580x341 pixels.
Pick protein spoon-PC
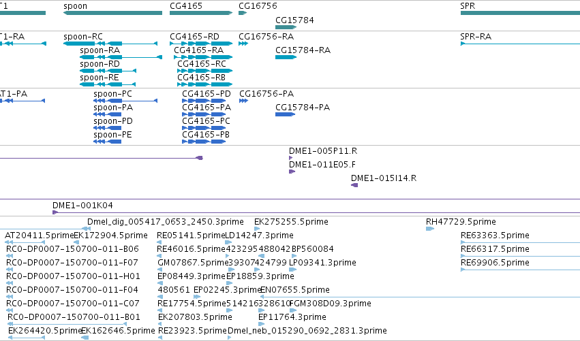coord(113,94)
